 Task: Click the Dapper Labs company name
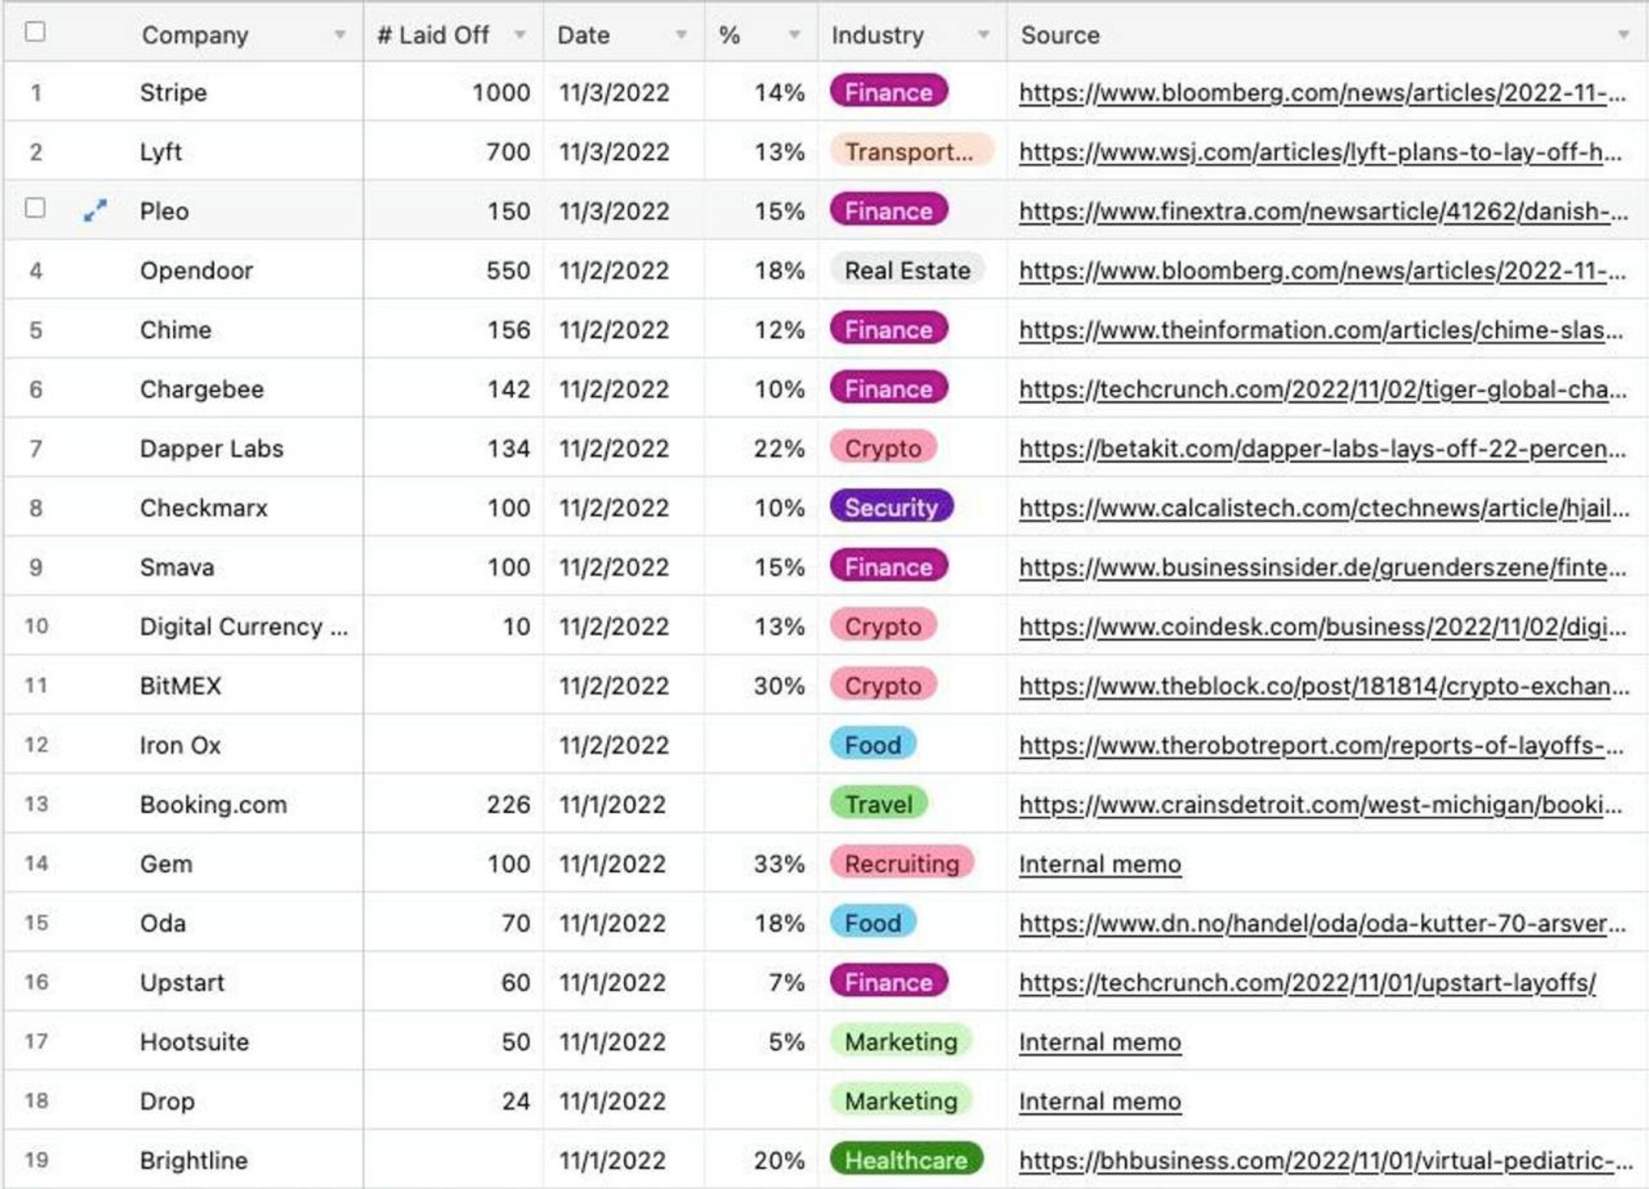click(x=212, y=448)
